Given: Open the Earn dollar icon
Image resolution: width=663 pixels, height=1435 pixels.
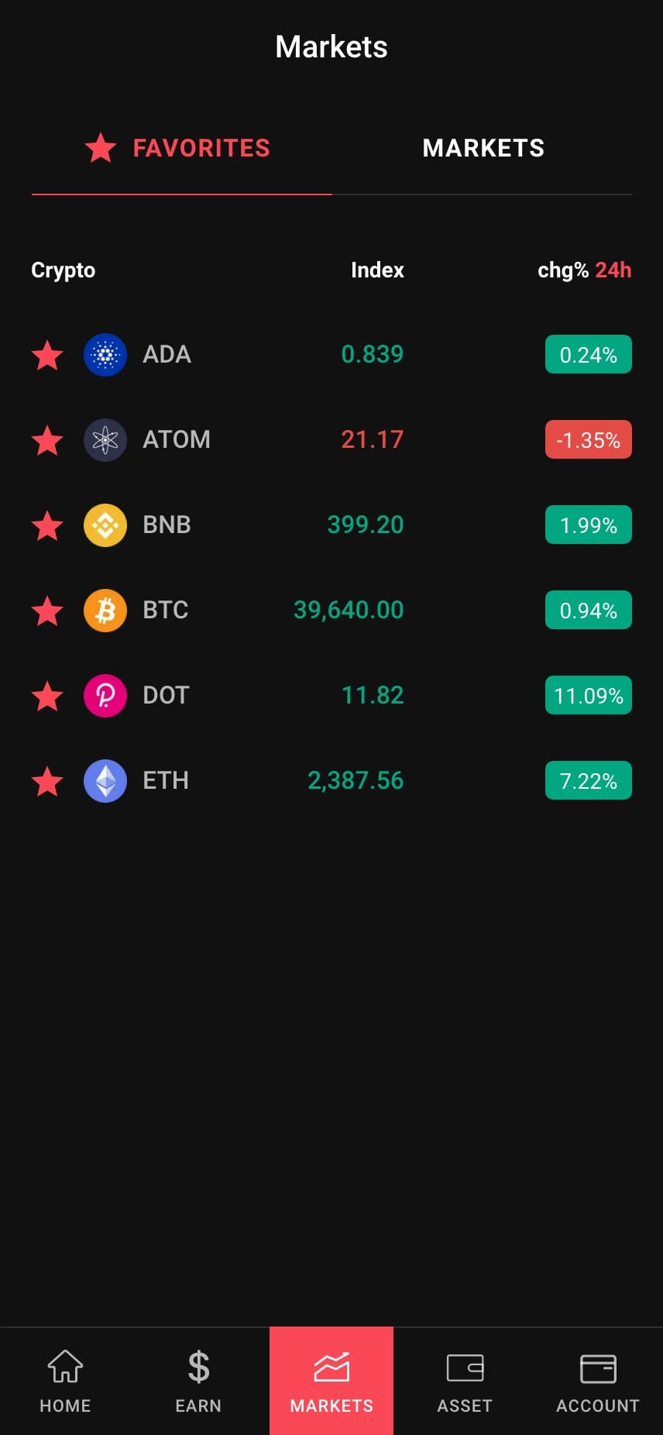Looking at the screenshot, I should click(198, 1381).
